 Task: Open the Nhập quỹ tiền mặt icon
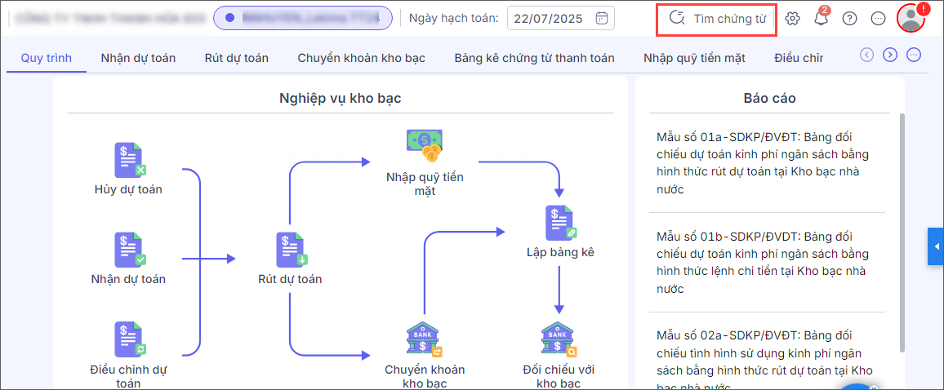(425, 146)
